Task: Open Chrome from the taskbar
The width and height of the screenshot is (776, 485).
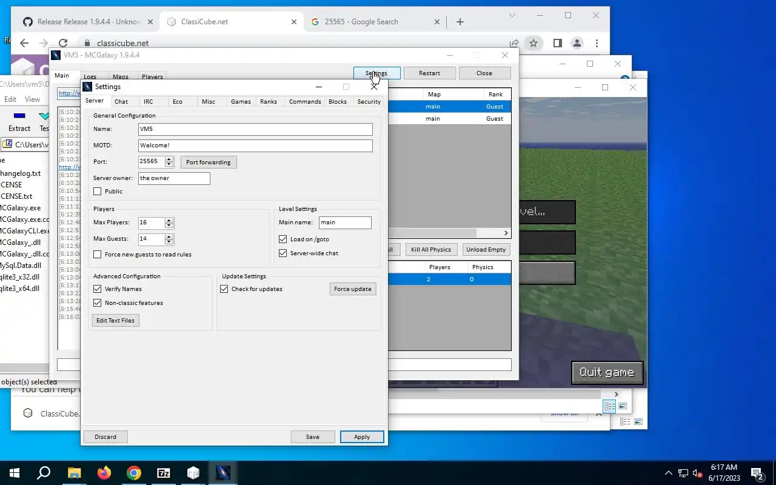Action: pos(133,473)
